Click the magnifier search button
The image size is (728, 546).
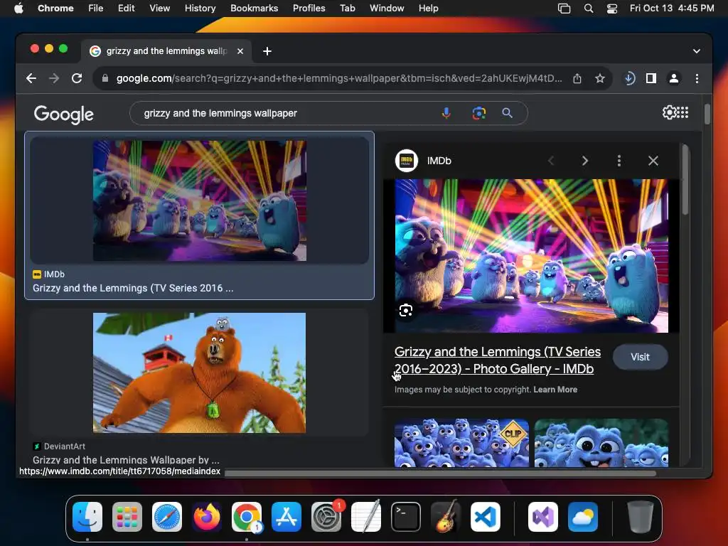507,113
